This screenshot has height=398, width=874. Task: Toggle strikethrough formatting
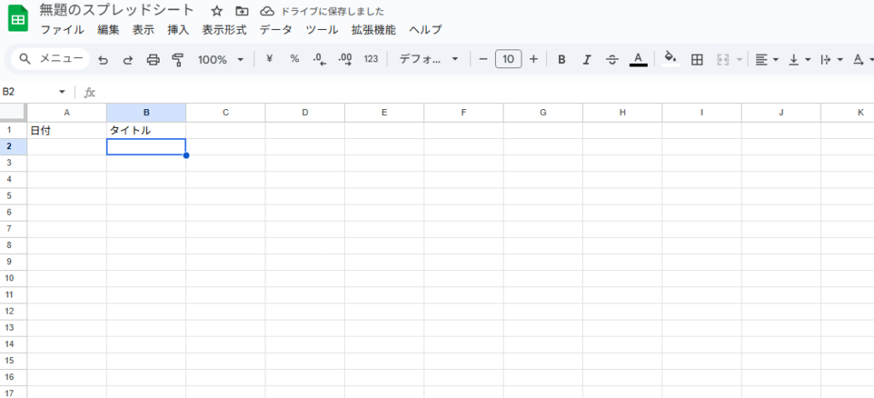pos(612,60)
